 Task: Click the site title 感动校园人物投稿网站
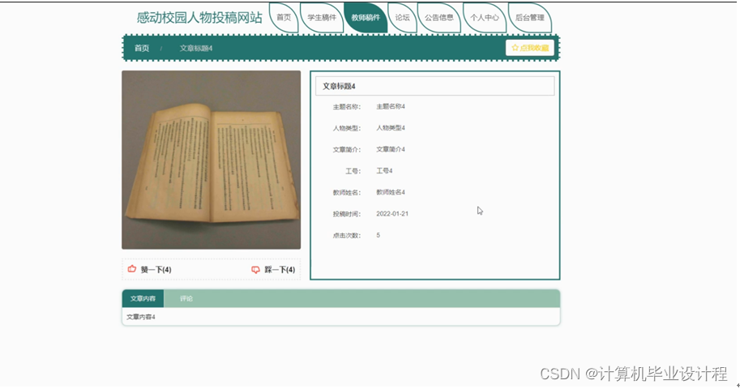[199, 18]
